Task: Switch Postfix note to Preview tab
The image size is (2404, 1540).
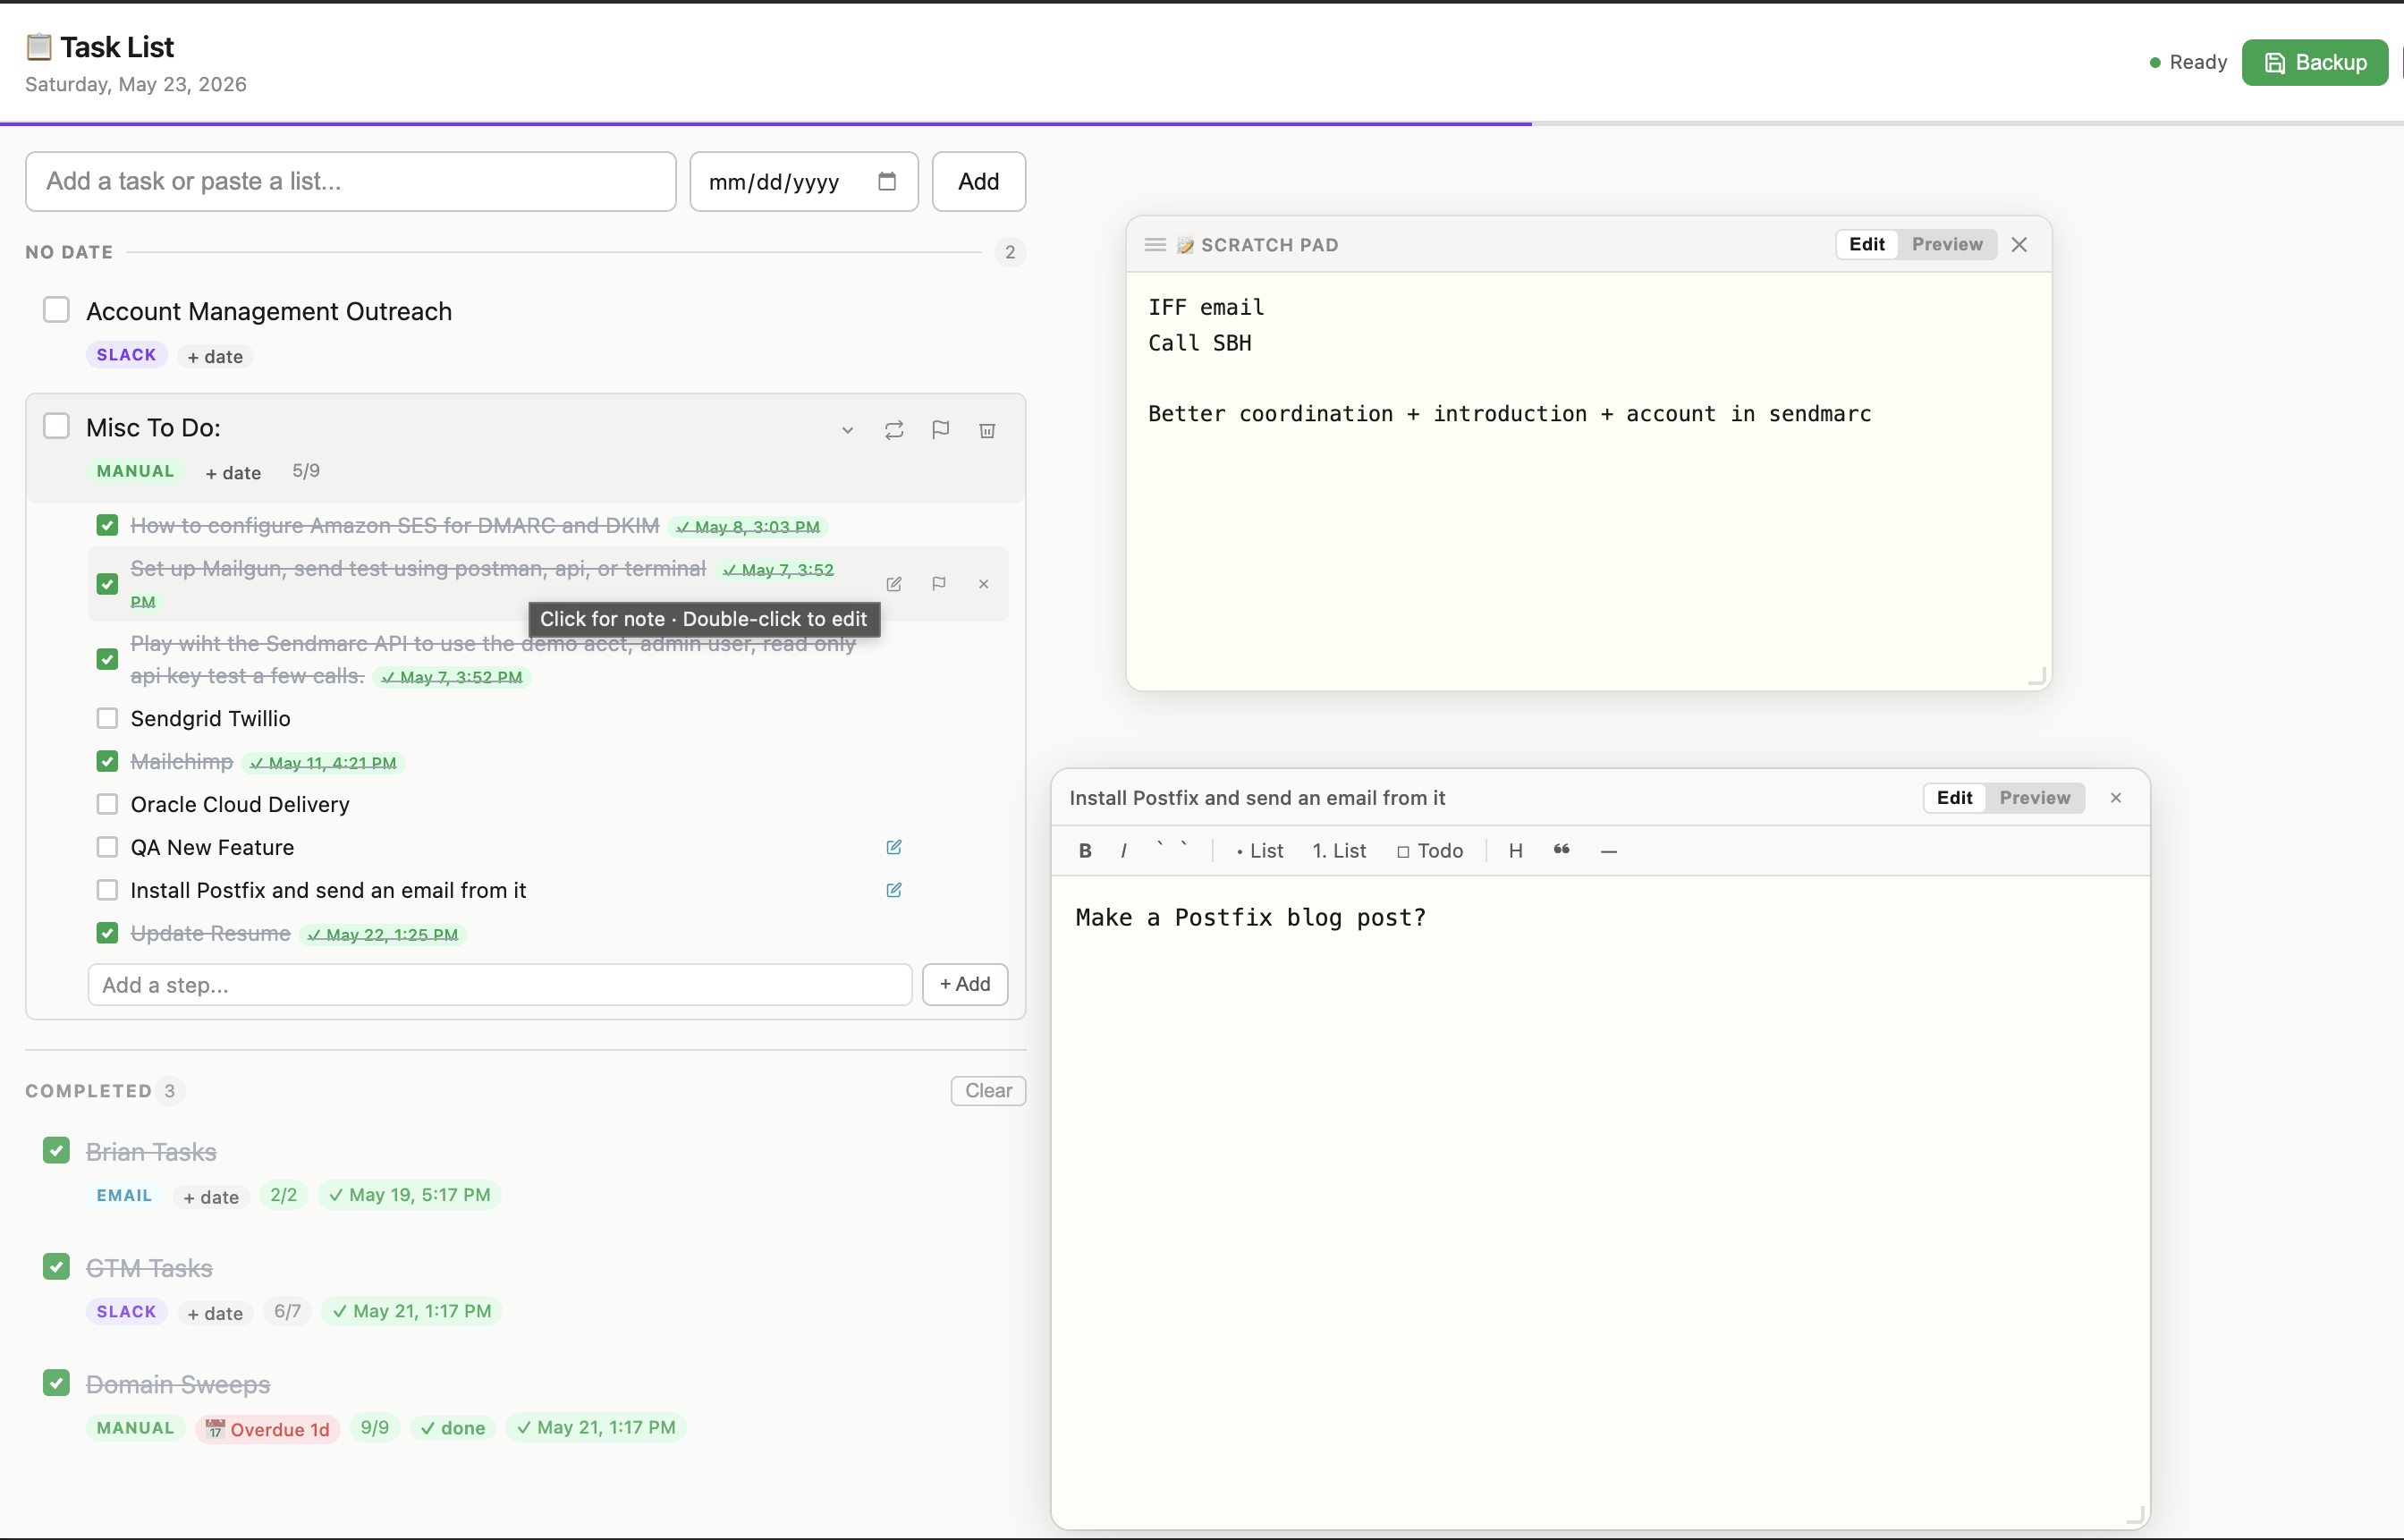Action: tap(2034, 798)
